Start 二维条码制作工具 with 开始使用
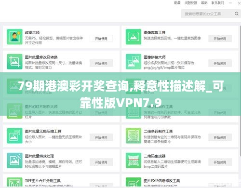The height and width of the screenshot is (188, 241). pyautogui.click(x=220, y=137)
